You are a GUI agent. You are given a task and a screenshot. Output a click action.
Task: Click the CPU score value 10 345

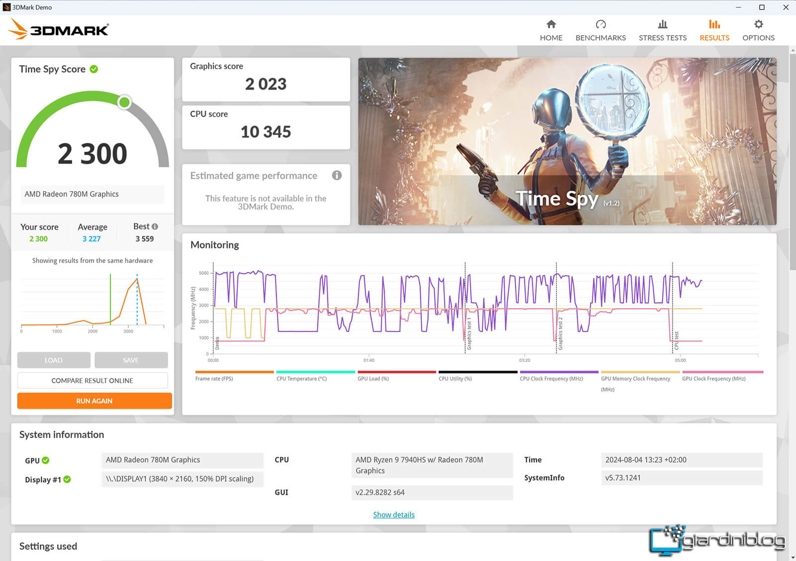[266, 132]
